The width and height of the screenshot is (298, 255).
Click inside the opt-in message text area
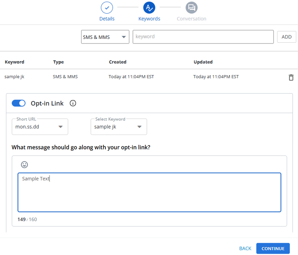tap(149, 192)
